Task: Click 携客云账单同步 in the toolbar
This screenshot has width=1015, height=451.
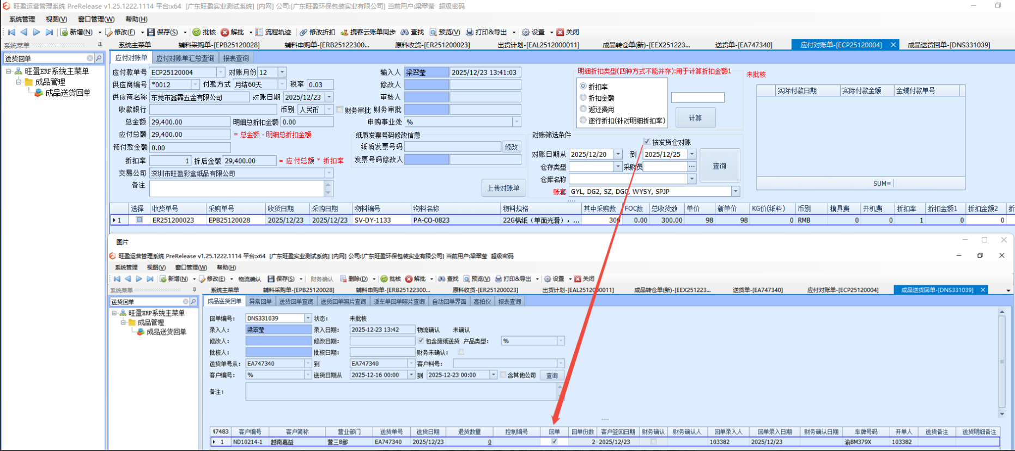Action: [368, 32]
